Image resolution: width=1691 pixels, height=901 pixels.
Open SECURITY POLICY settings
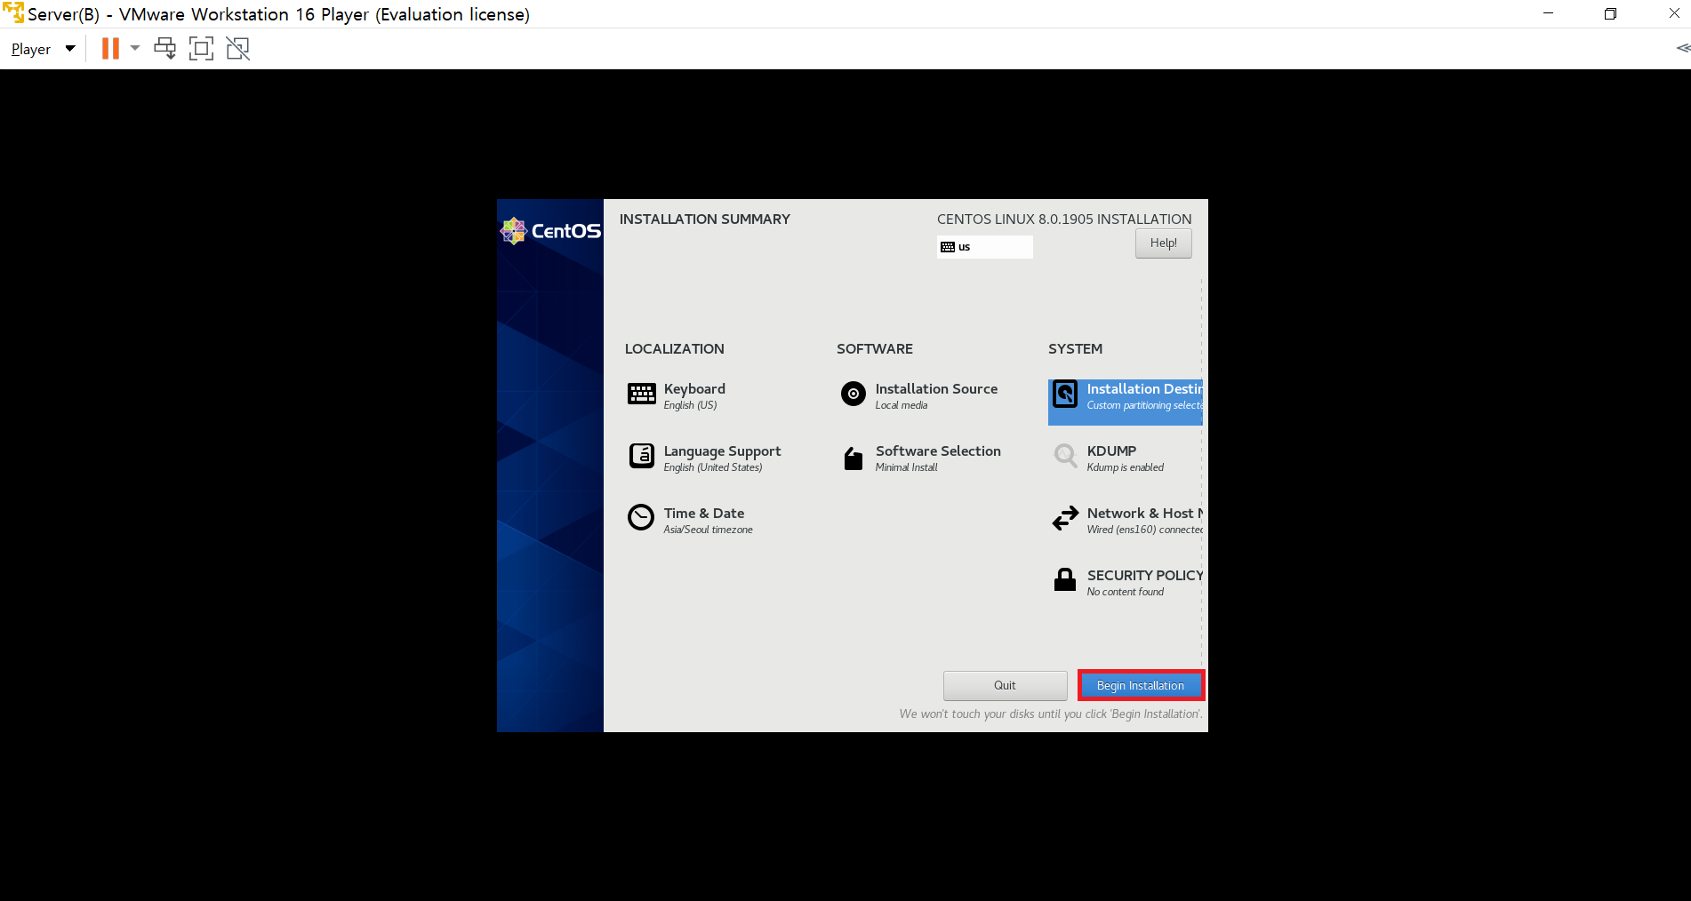pyautogui.click(x=1144, y=583)
